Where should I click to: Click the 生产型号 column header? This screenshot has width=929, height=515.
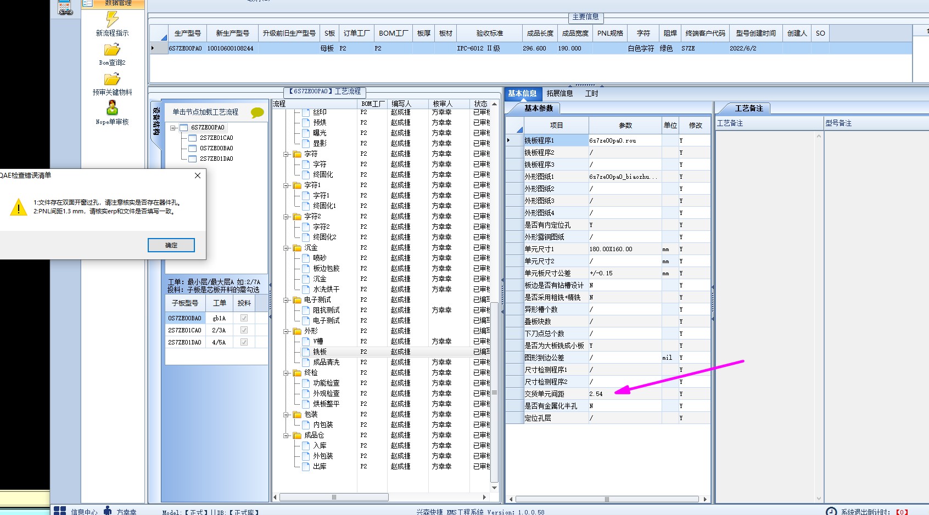188,33
